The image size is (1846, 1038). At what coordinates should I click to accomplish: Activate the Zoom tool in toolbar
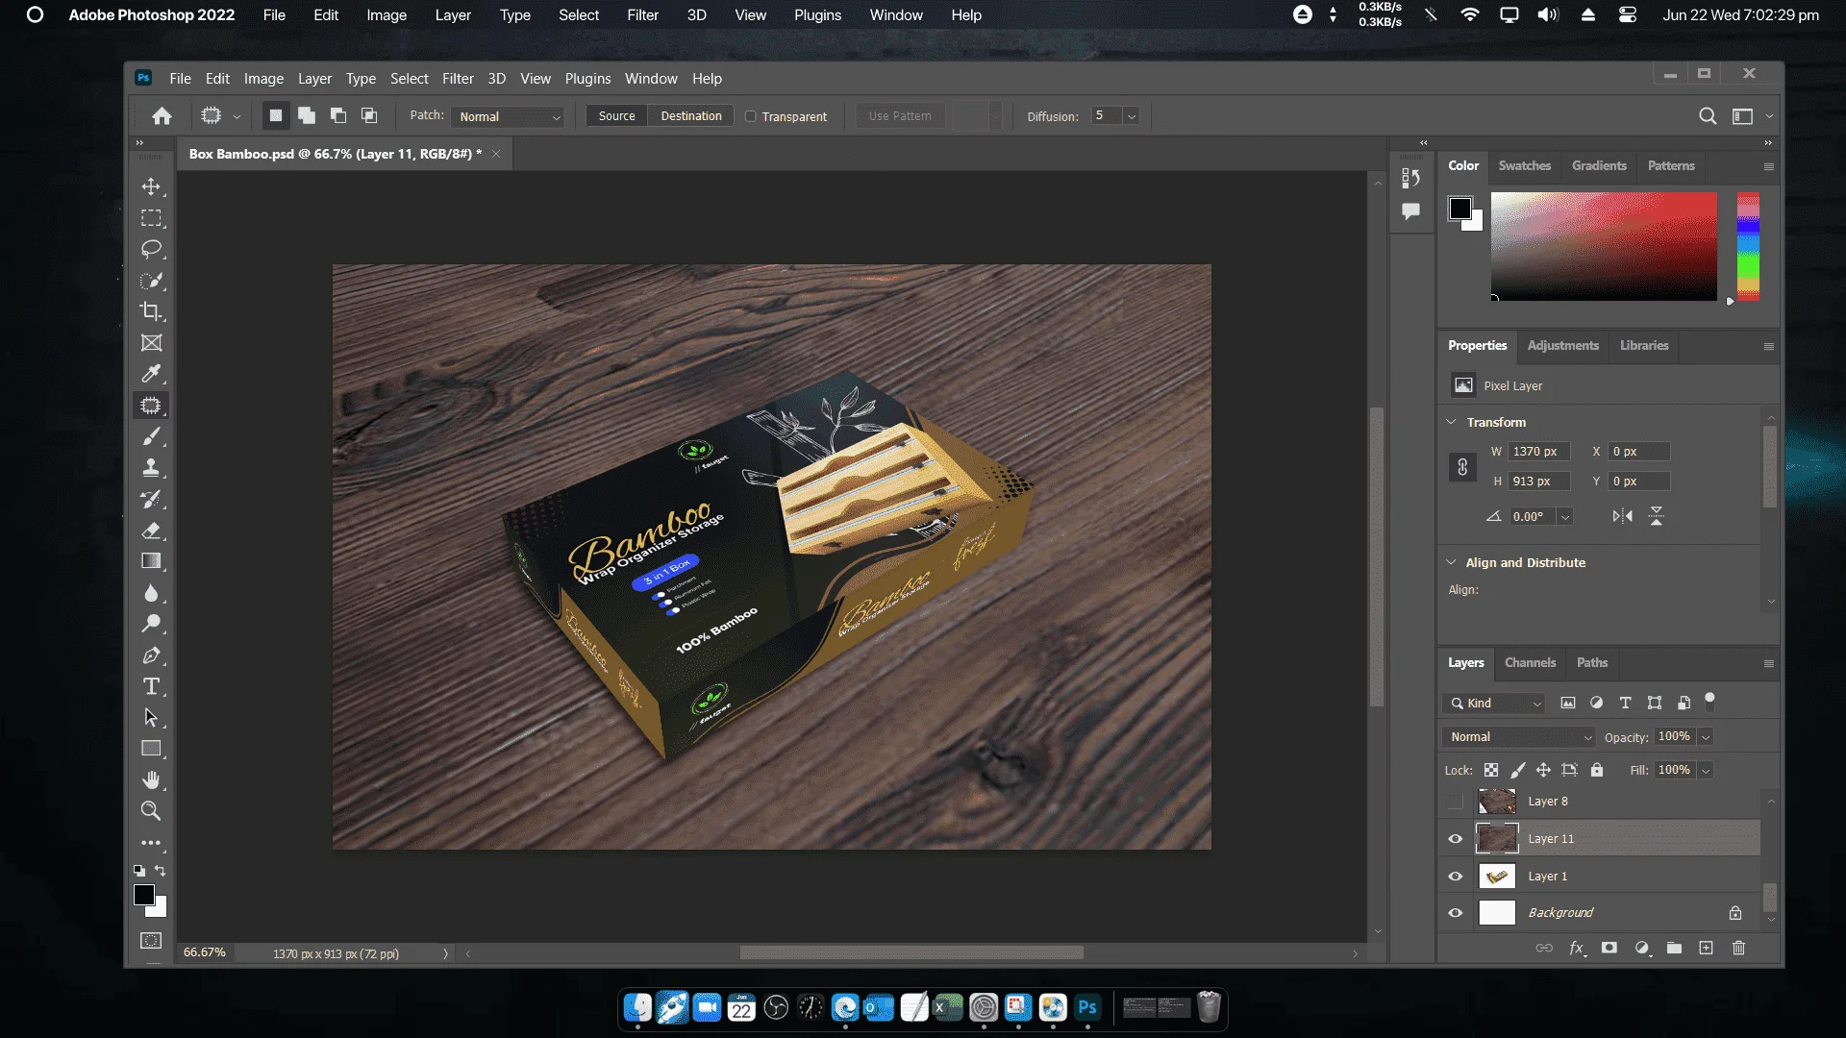[151, 811]
